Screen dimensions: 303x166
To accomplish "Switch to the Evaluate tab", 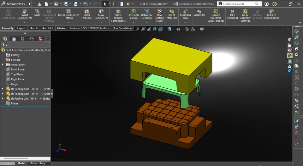I will coord(74,28).
